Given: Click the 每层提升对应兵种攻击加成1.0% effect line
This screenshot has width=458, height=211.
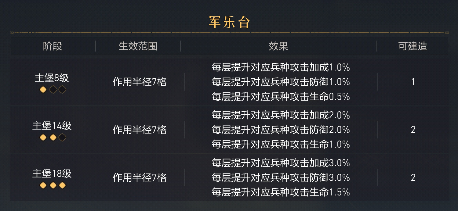Looking at the screenshot, I should 281,67.
